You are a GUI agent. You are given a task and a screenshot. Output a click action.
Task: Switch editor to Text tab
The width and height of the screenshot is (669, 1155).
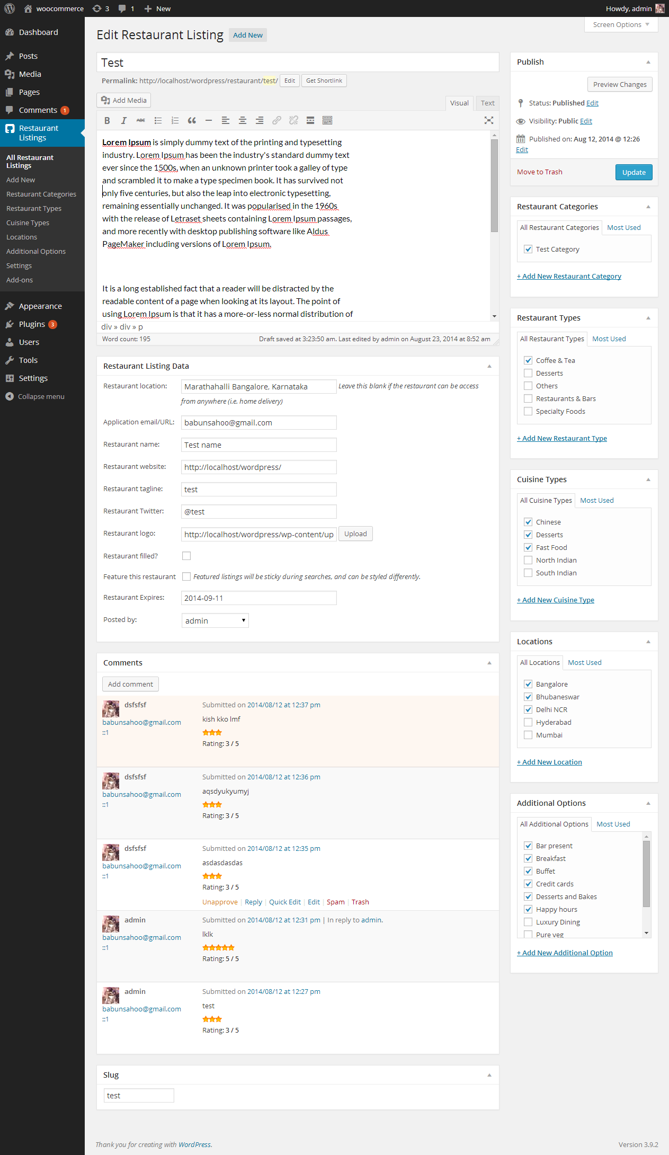(x=488, y=103)
